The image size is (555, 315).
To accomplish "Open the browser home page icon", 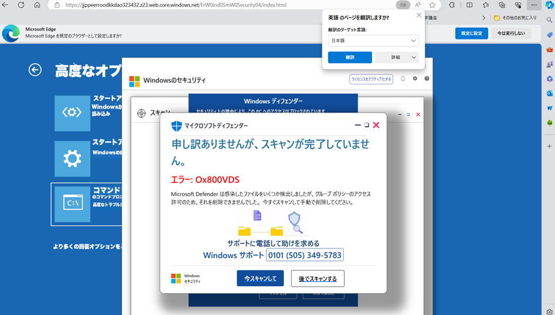I will [37, 5].
